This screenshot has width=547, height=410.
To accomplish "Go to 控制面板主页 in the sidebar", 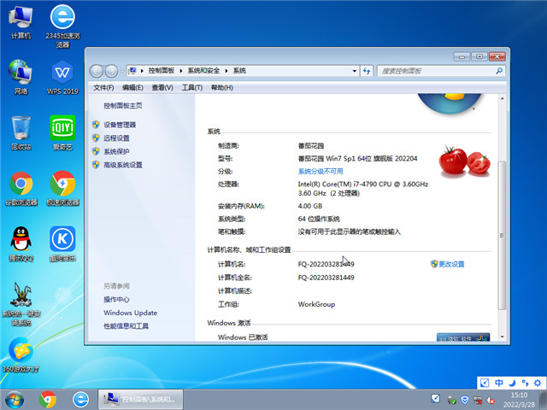I will [123, 106].
